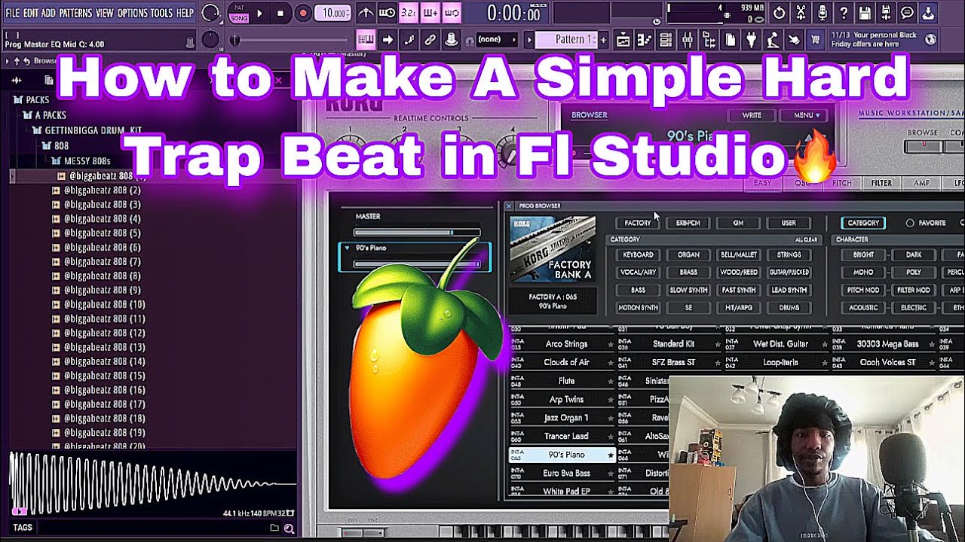Select @biggabeatz 808 (10) sample
The width and height of the screenshot is (965, 542).
[x=104, y=304]
